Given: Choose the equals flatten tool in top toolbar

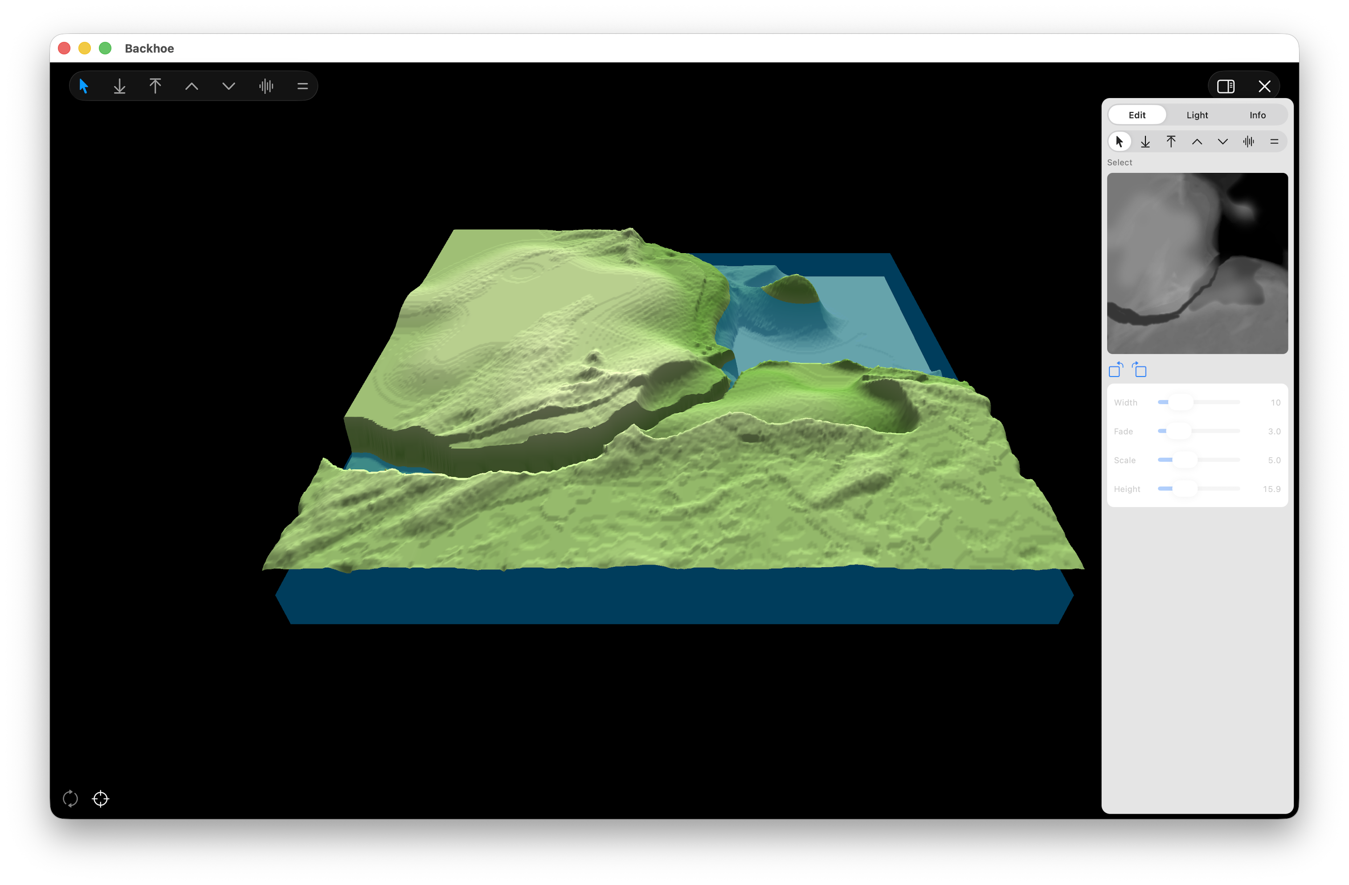Looking at the screenshot, I should [x=302, y=86].
